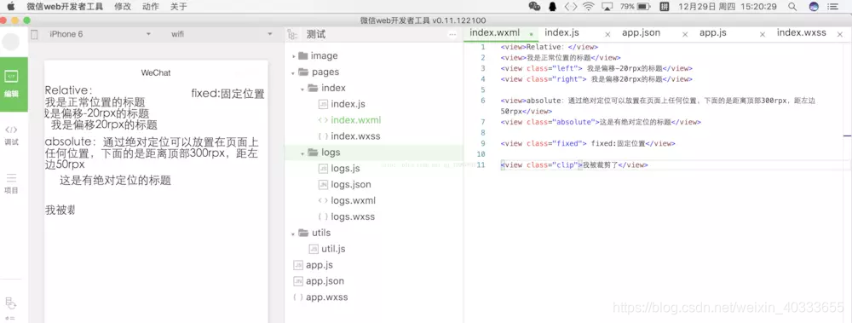Open index.js in the file tree
The width and height of the screenshot is (852, 323).
point(348,104)
